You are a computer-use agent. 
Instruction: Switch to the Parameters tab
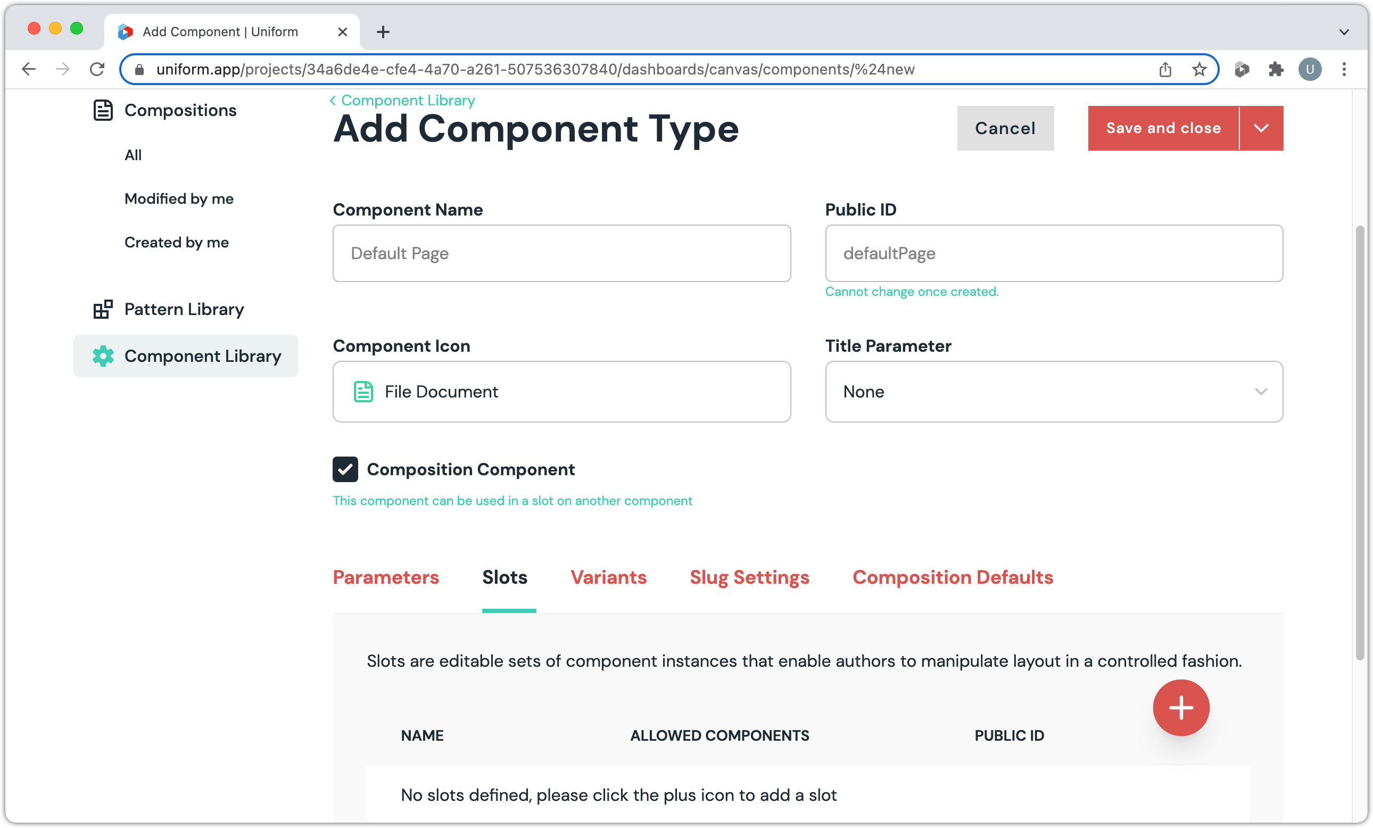[x=386, y=577]
